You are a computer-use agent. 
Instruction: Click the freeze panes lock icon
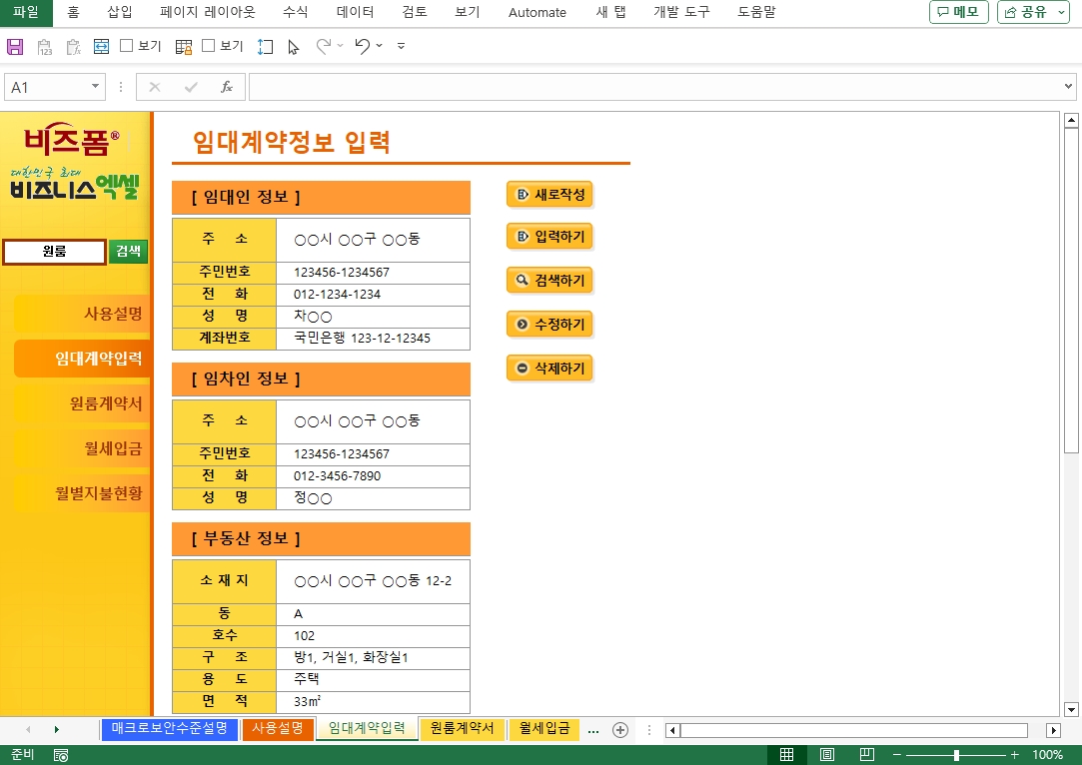183,46
